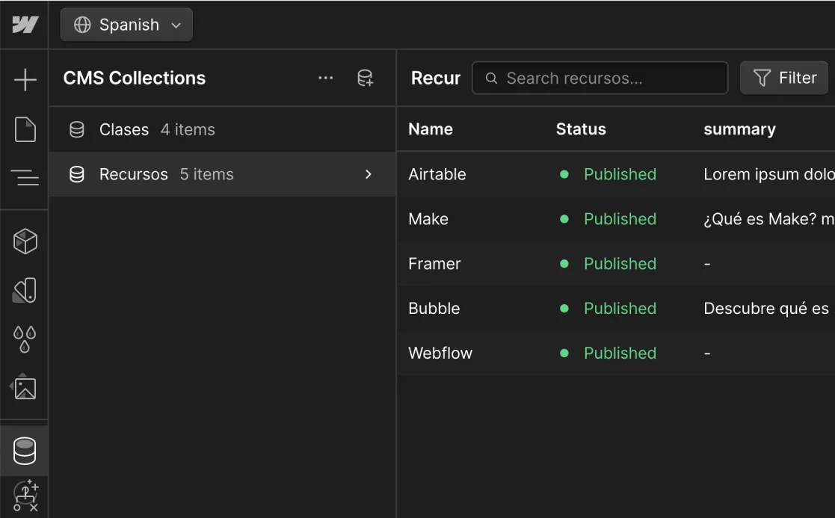Open the Framer item
The image size is (835, 518).
(x=434, y=264)
